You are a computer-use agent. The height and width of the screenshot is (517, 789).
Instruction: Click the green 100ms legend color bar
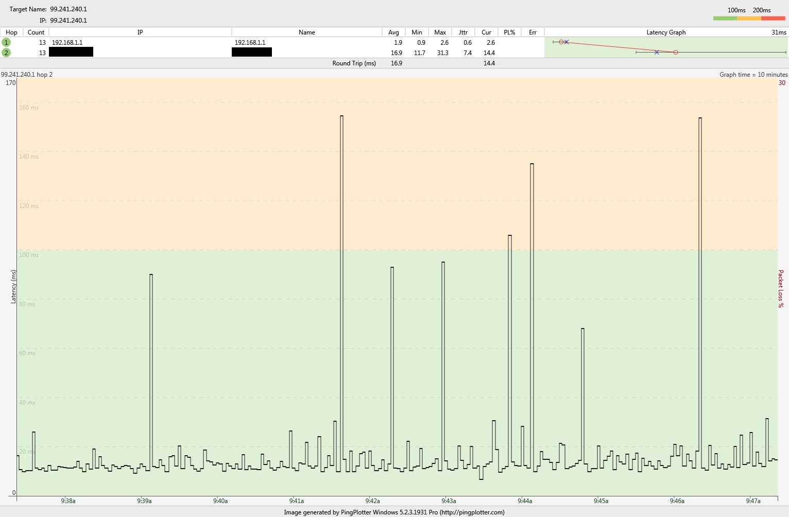(x=725, y=19)
